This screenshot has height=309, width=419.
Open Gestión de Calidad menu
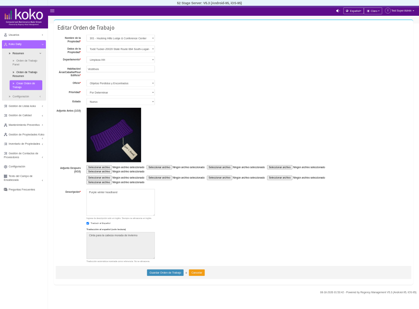[x=24, y=115]
